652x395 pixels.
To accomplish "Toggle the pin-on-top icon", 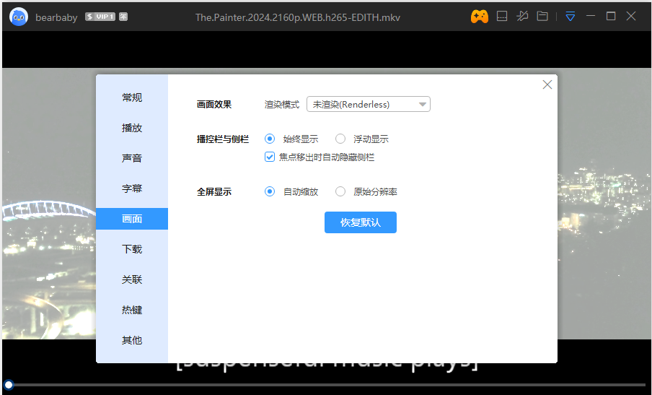I will 523,16.
